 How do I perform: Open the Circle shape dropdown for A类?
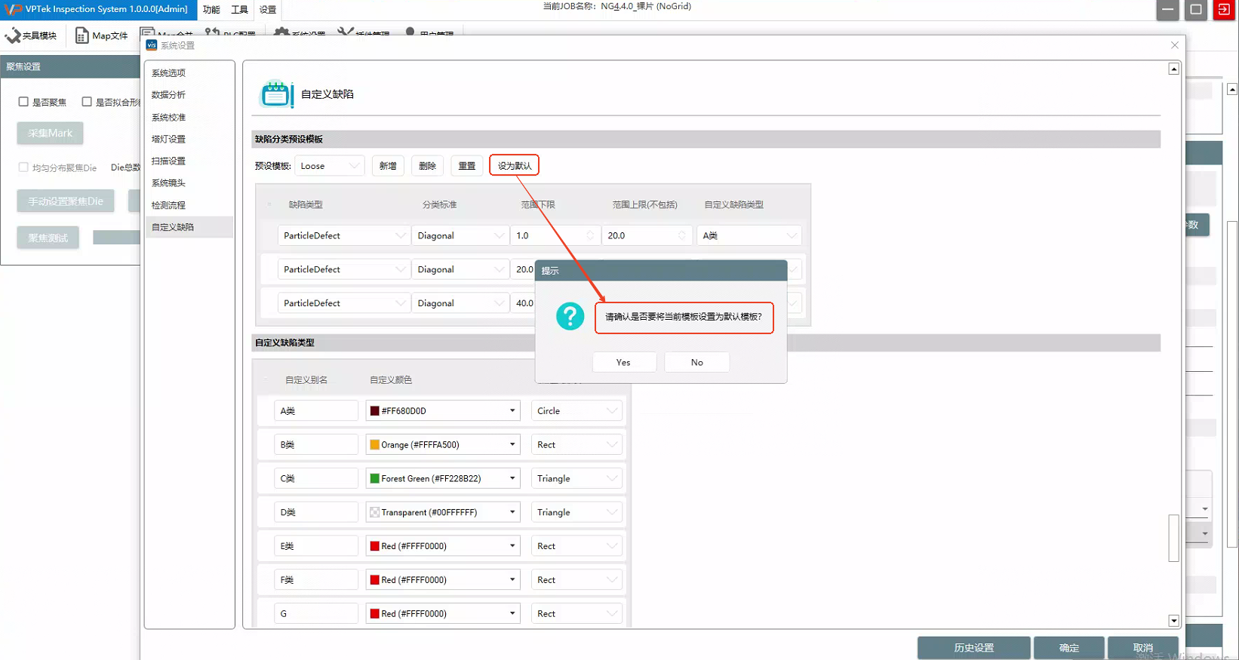tap(576, 411)
